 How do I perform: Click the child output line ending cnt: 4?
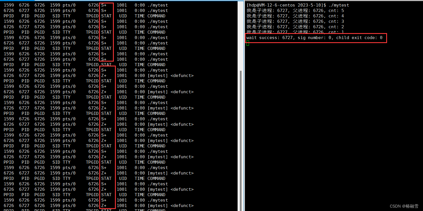pos(295,16)
